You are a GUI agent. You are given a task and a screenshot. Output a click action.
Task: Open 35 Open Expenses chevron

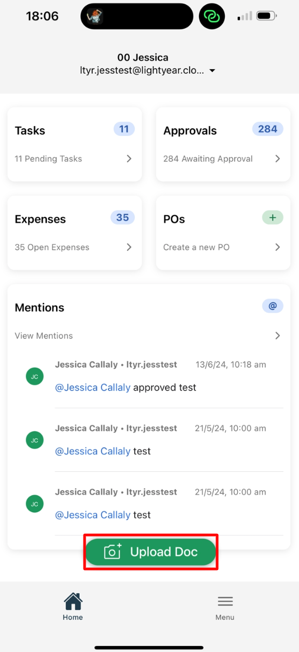point(129,247)
